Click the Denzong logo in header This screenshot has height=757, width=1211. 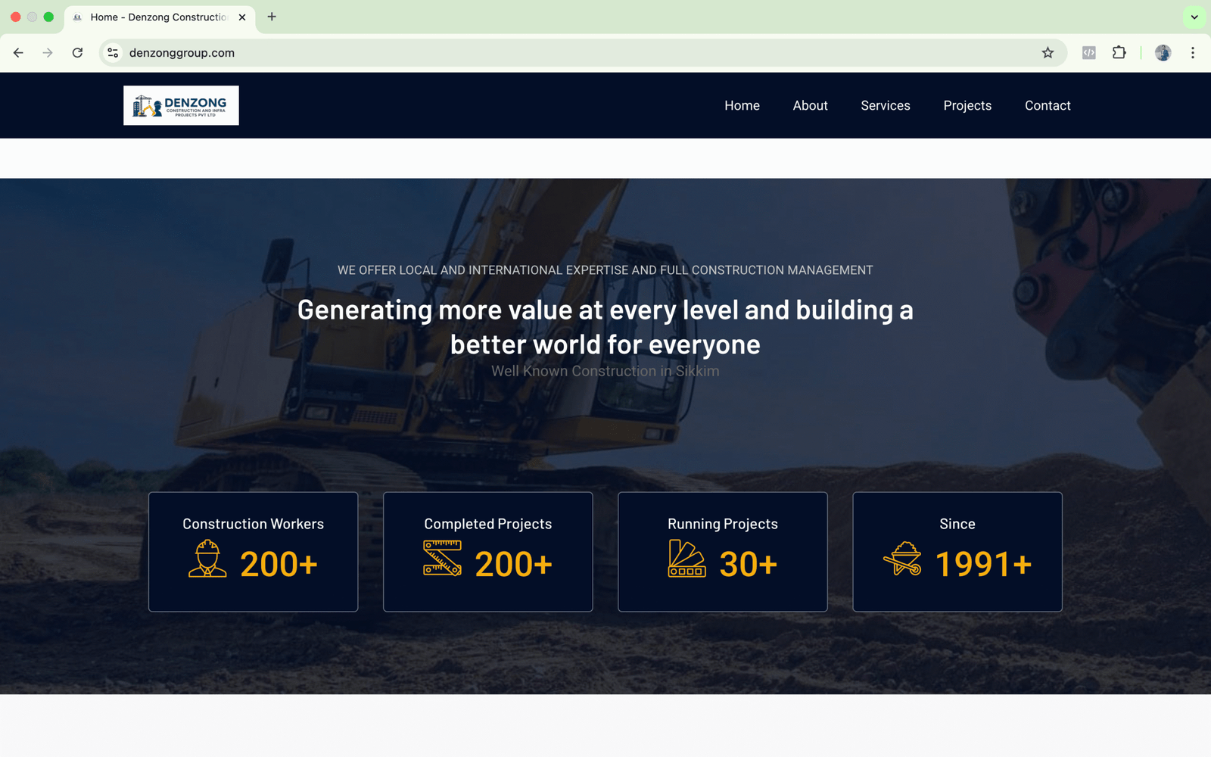coord(181,105)
